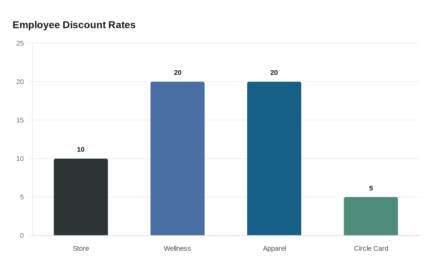Click the y-axis tick label 10
This screenshot has width=438, height=275.
[x=20, y=159]
